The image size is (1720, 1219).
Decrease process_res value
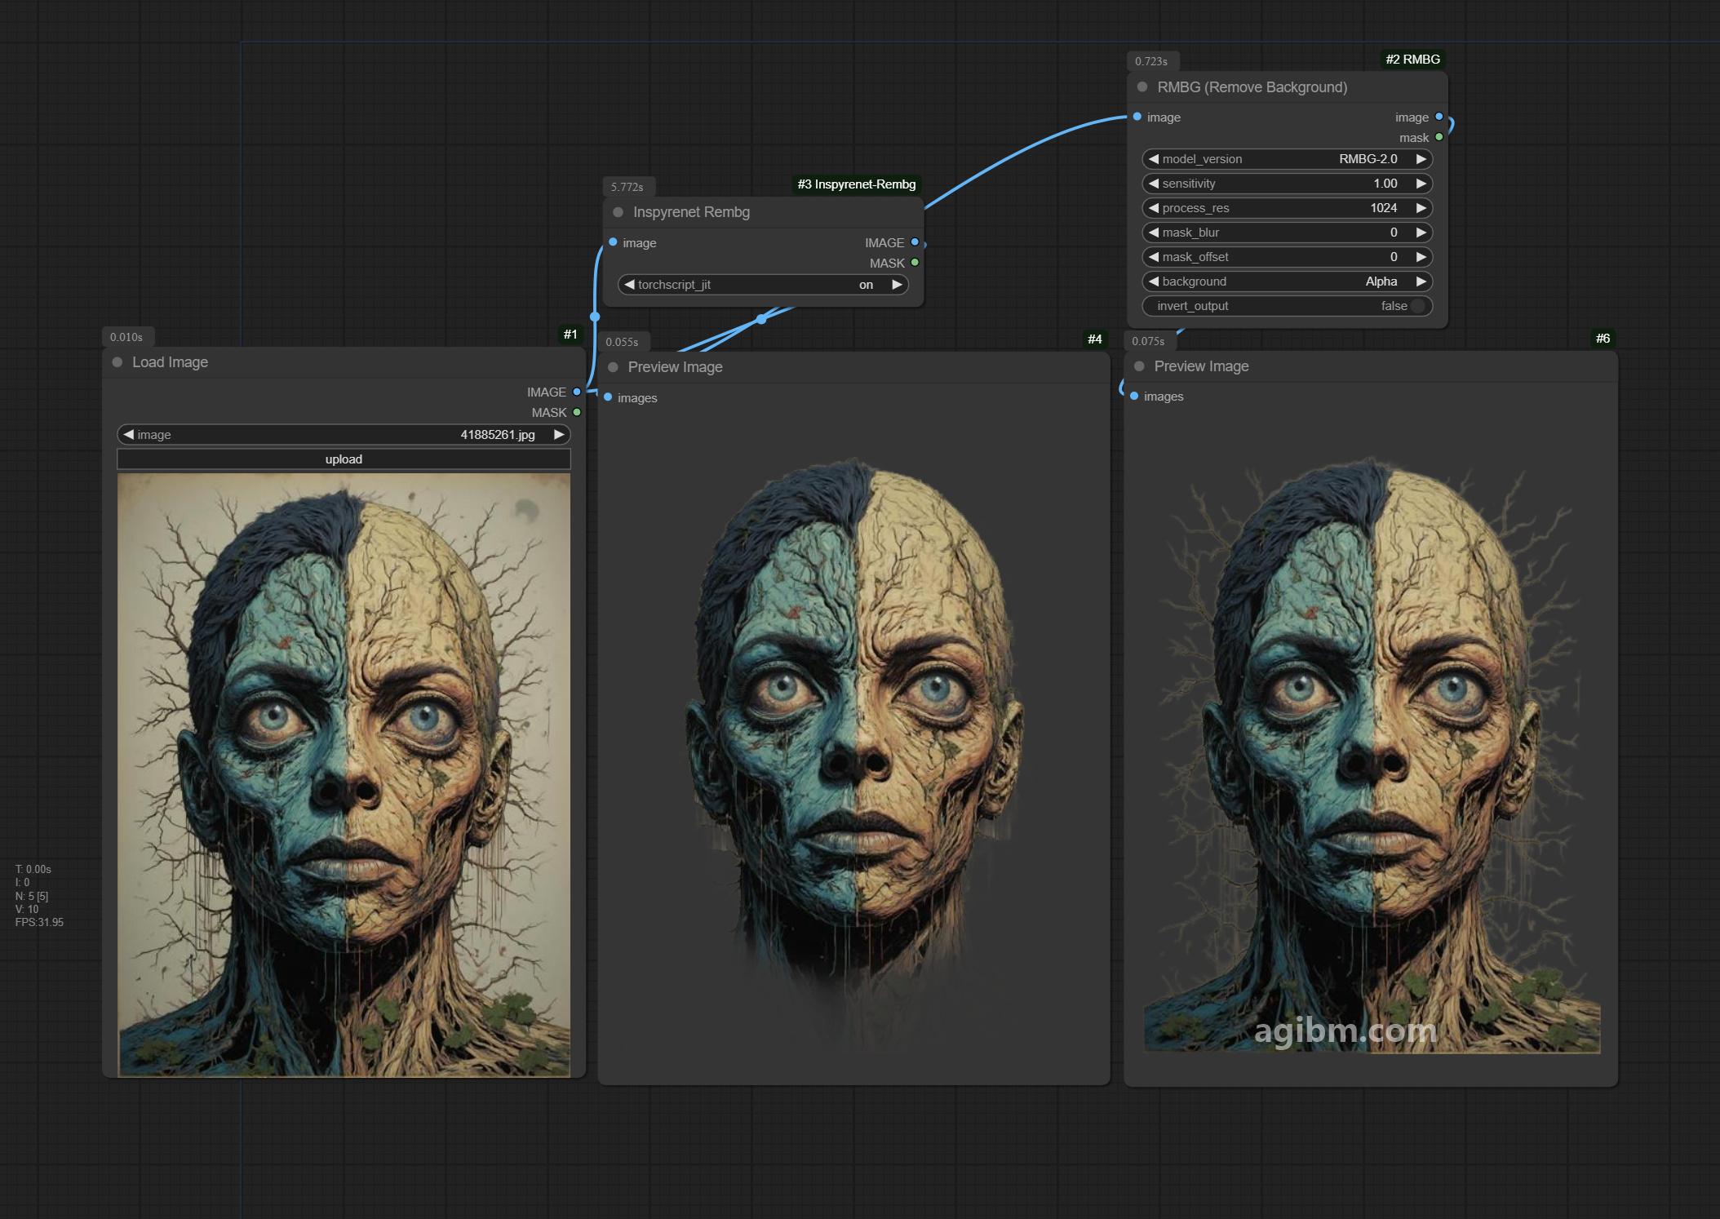[1154, 208]
